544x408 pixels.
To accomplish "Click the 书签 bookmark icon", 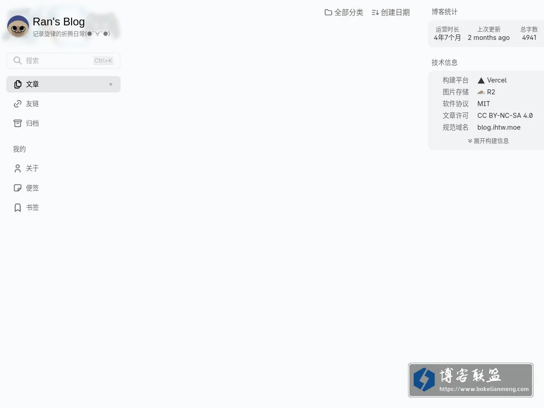I will (18, 208).
